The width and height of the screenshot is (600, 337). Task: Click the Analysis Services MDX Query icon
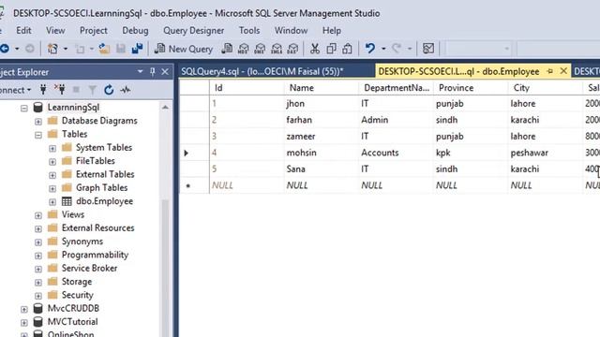point(244,49)
